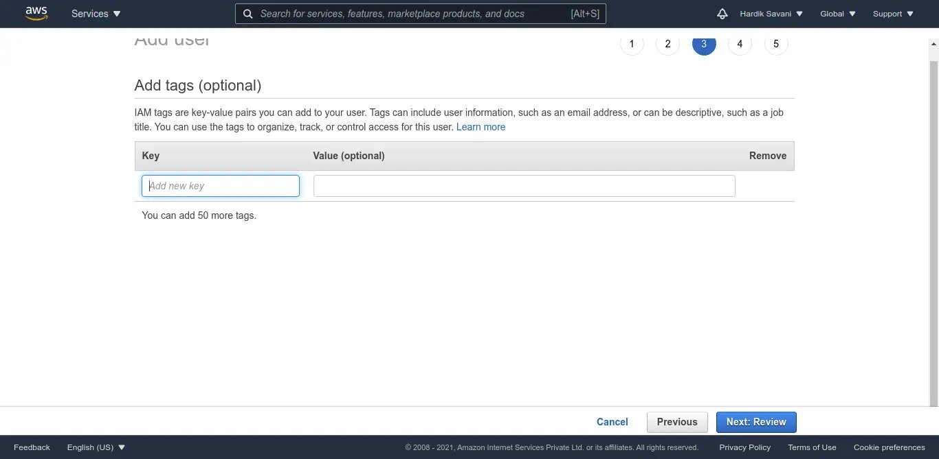Screen dimensions: 939x459
Task: Cancel the add user wizard
Action: 612,422
